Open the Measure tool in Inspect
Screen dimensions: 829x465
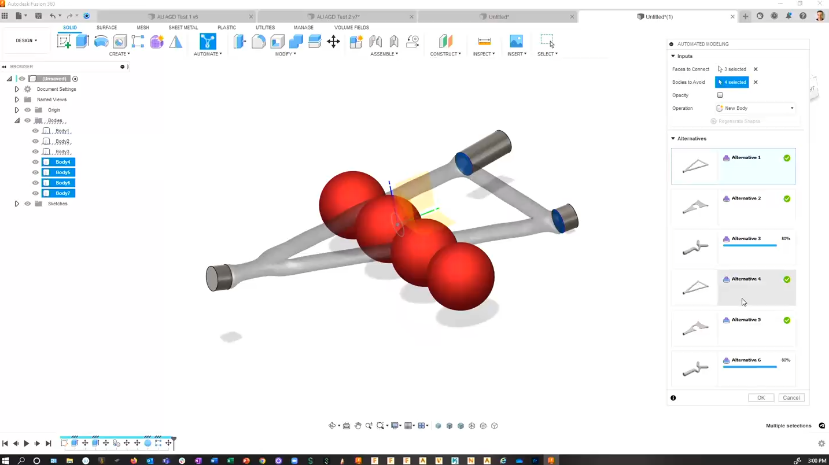(x=484, y=41)
